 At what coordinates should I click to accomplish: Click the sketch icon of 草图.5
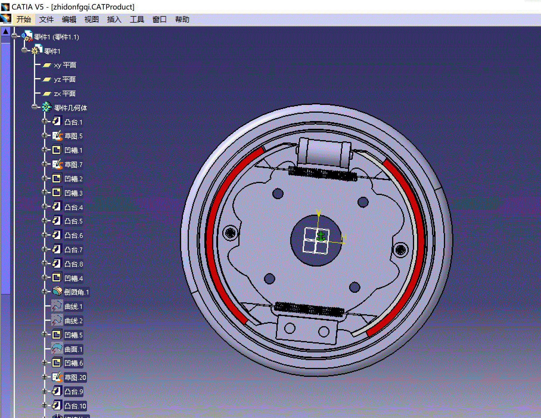click(57, 136)
